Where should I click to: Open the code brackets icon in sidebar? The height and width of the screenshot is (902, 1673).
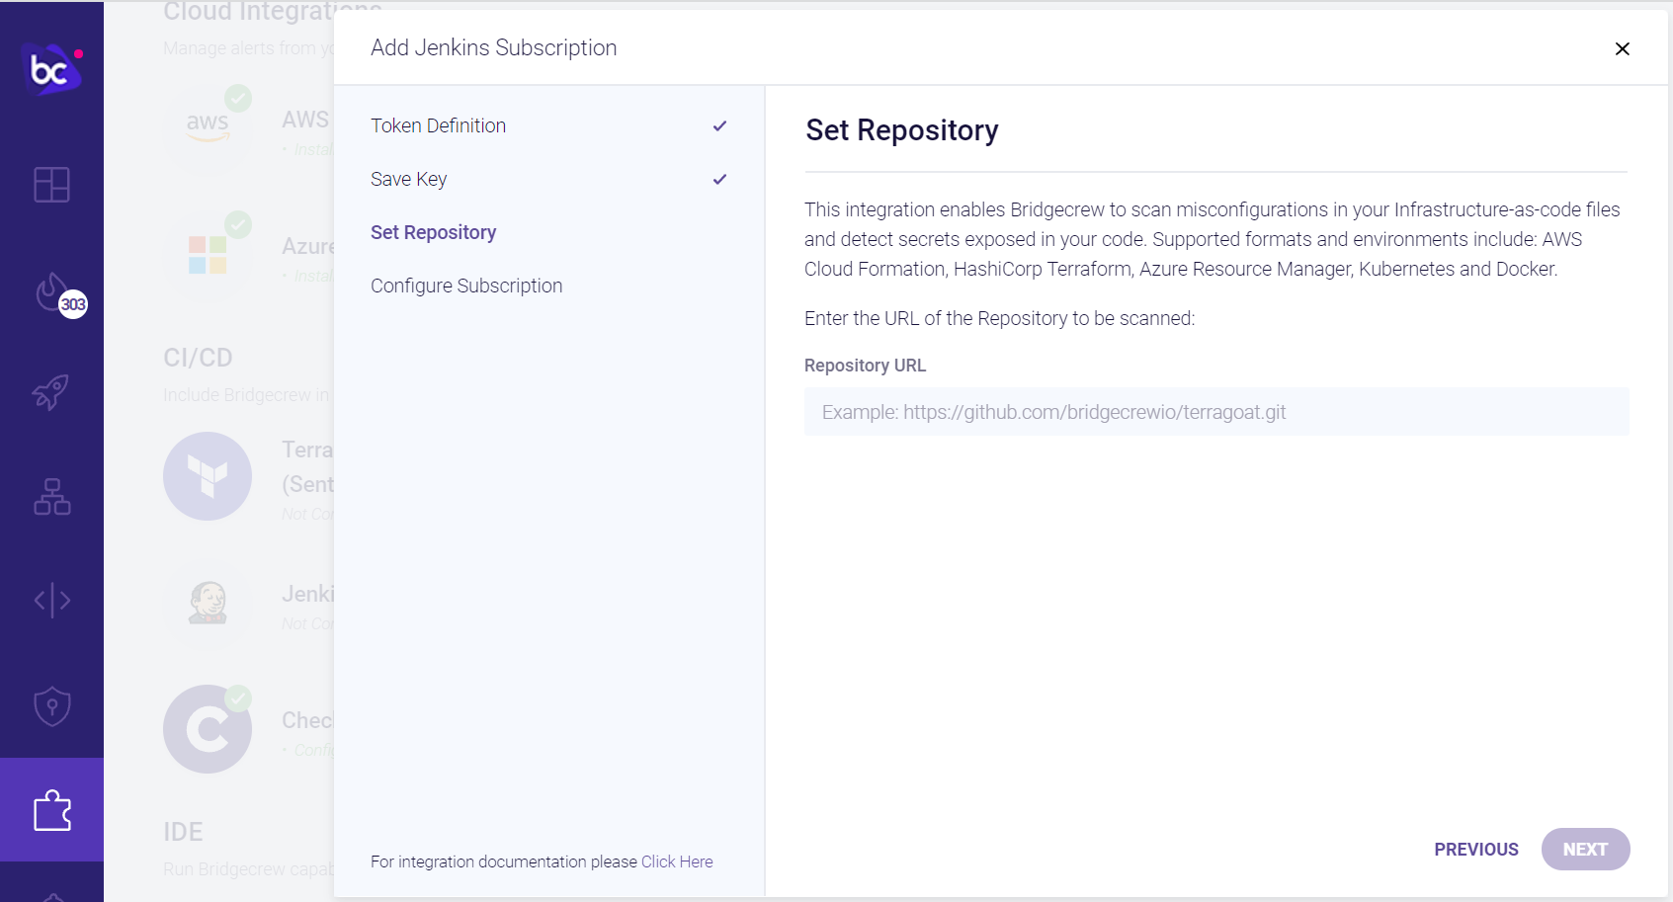pyautogui.click(x=51, y=600)
